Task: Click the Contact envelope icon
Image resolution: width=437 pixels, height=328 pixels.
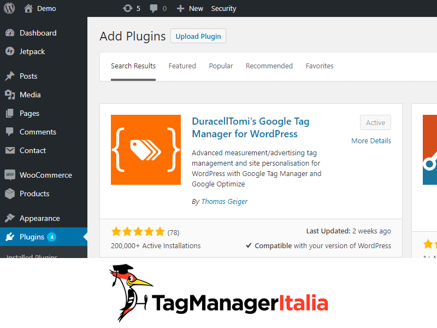Action: pyautogui.click(x=10, y=150)
